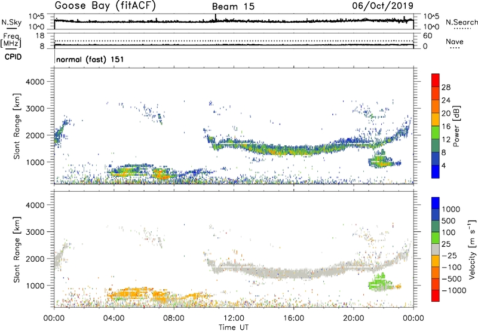Image resolution: width=478 pixels, height=331 pixels.
Task: Click the 'Slant Range [km]' label of power panel
Action: (17, 126)
